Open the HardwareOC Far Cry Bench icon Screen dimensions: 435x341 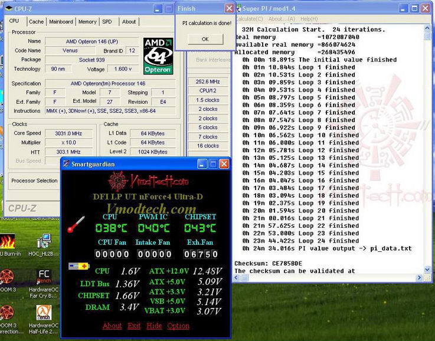pyautogui.click(x=44, y=283)
